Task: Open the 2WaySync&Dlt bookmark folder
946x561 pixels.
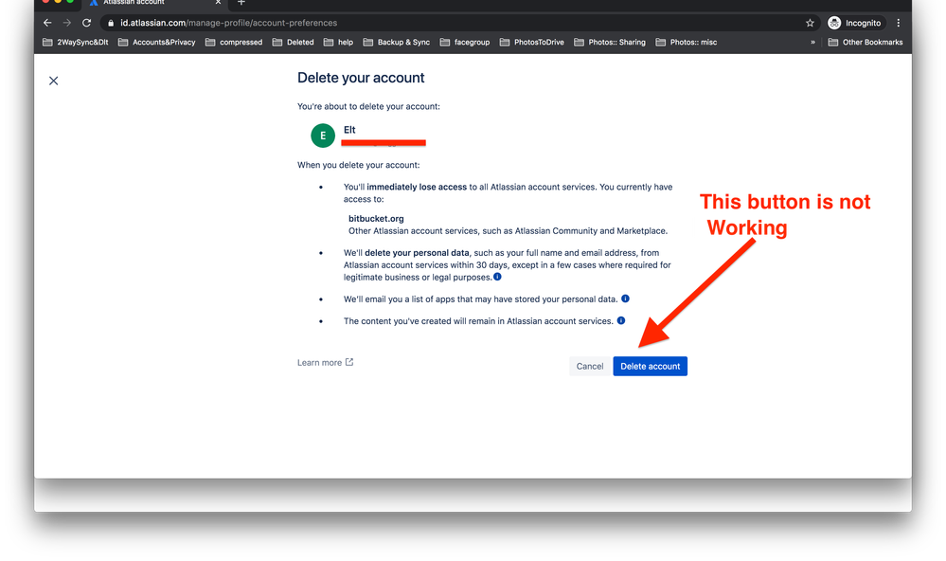Action: [x=76, y=43]
